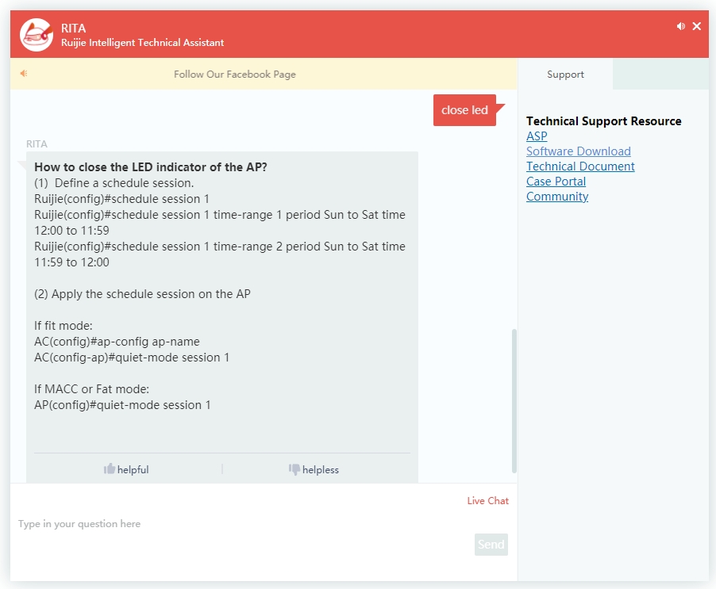716x589 pixels.
Task: Mute the chat sound speaker icon
Action: point(681,26)
